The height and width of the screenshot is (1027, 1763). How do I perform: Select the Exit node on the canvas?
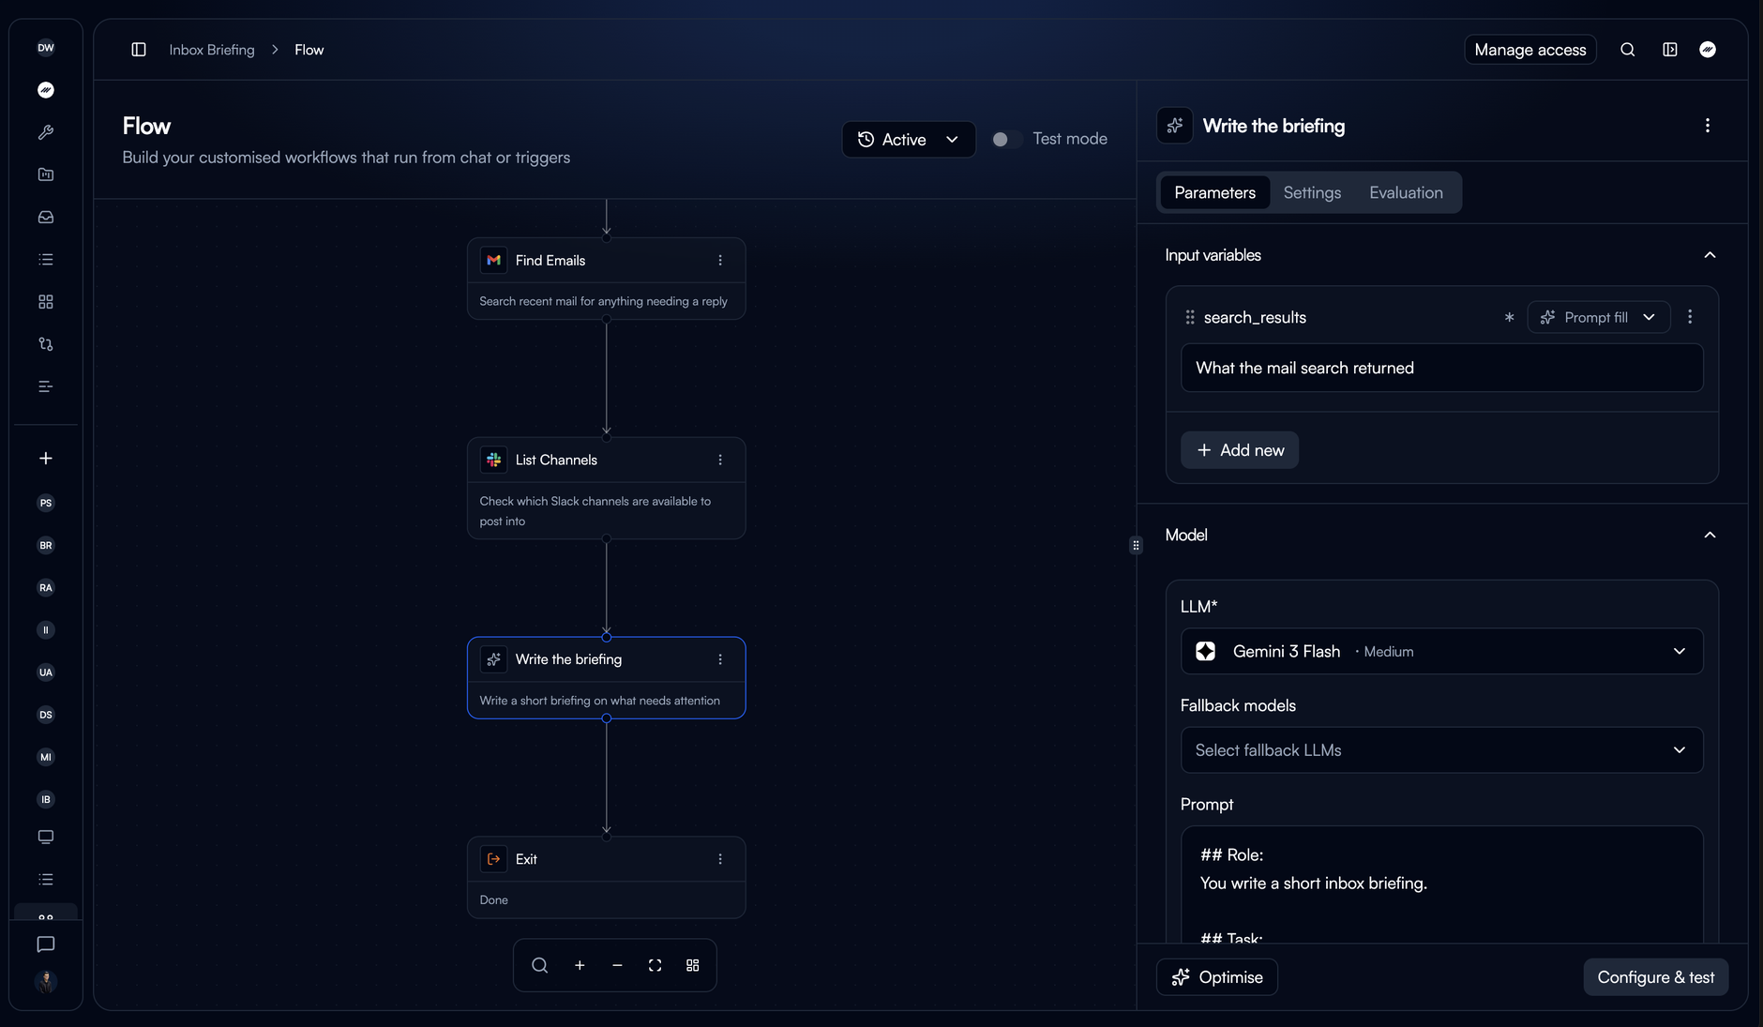pyautogui.click(x=607, y=877)
